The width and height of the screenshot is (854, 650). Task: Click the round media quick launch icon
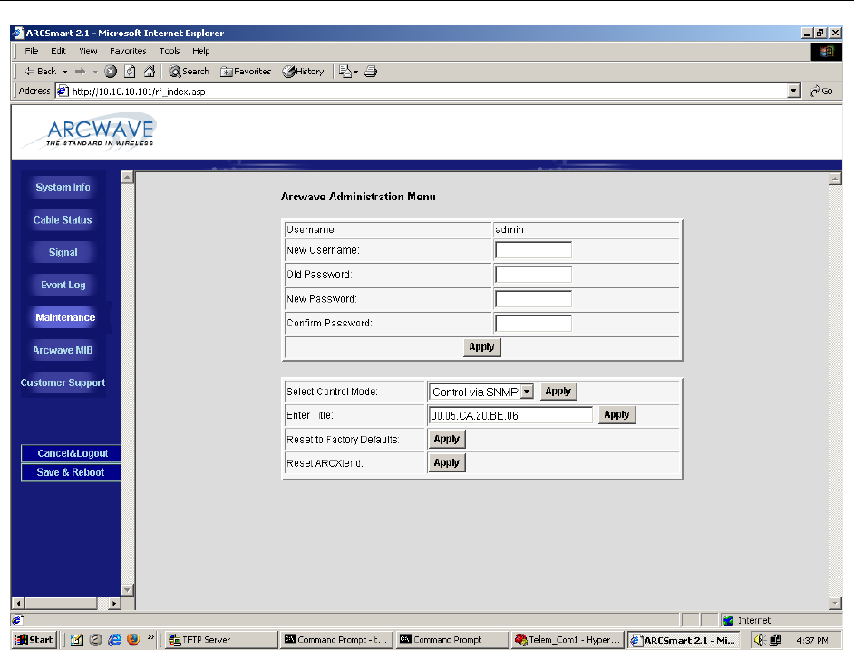96,640
